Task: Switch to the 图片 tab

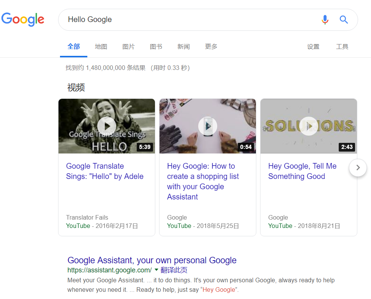Action: point(128,47)
